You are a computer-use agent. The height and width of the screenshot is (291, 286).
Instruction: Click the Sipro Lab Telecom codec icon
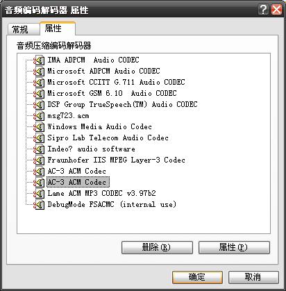39,138
